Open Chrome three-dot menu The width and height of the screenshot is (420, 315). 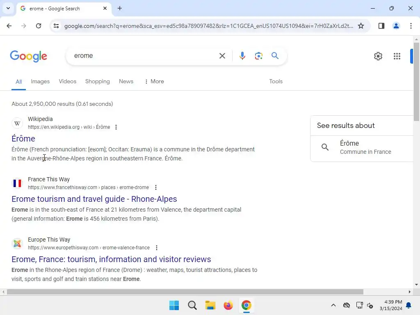coord(411,26)
